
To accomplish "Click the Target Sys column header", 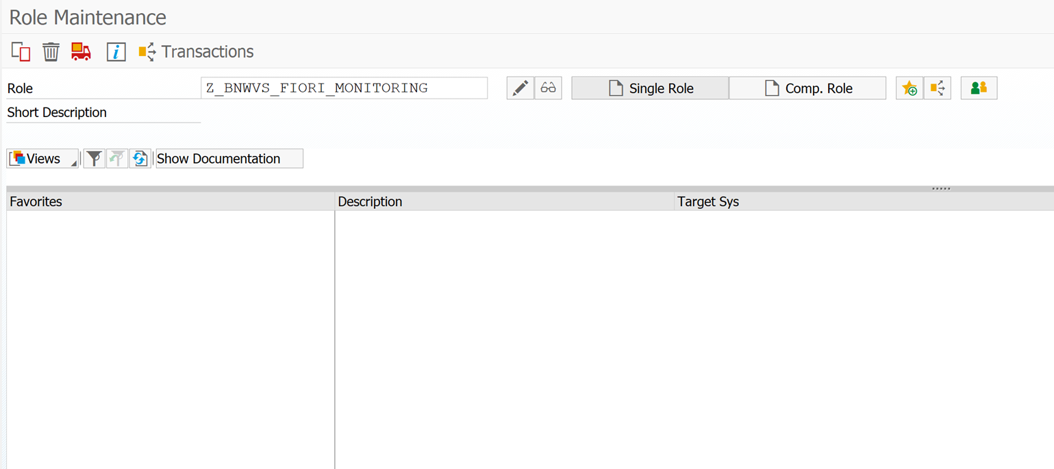I will click(x=863, y=202).
